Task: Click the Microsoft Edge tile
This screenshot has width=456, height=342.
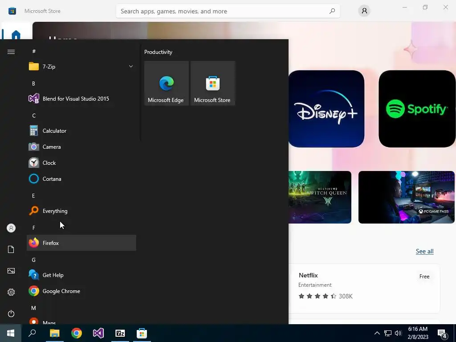Action: click(x=167, y=83)
